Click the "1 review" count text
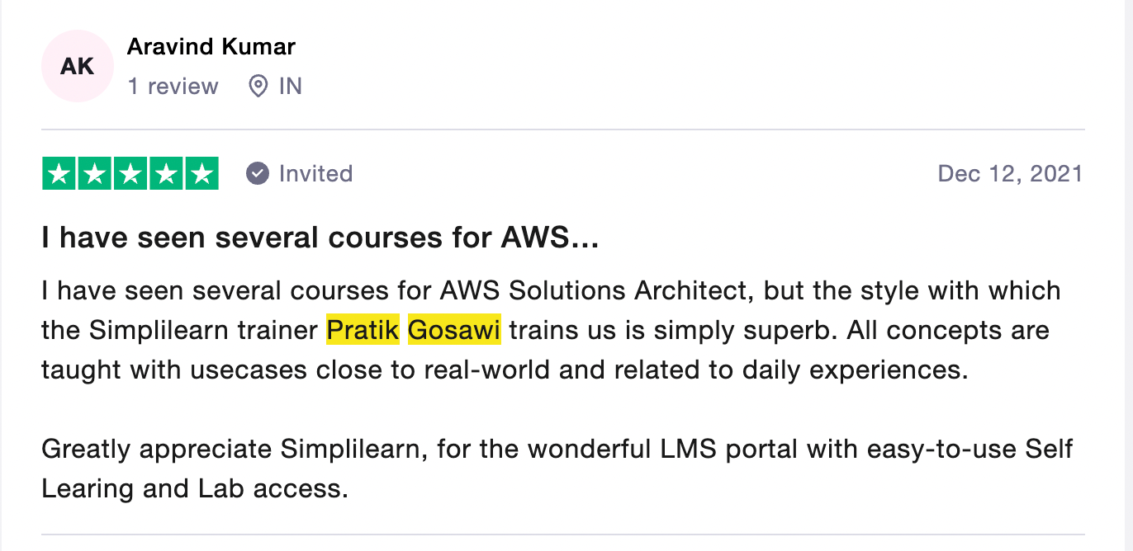 (x=173, y=86)
